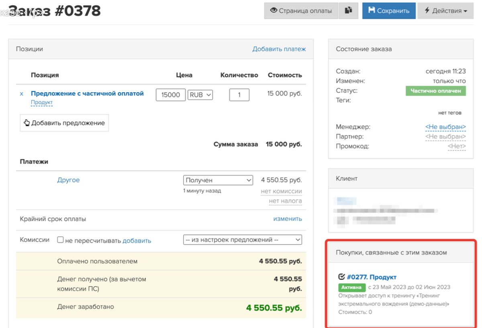Expand payment status Получен dropdown
The width and height of the screenshot is (482, 328).
218,180
